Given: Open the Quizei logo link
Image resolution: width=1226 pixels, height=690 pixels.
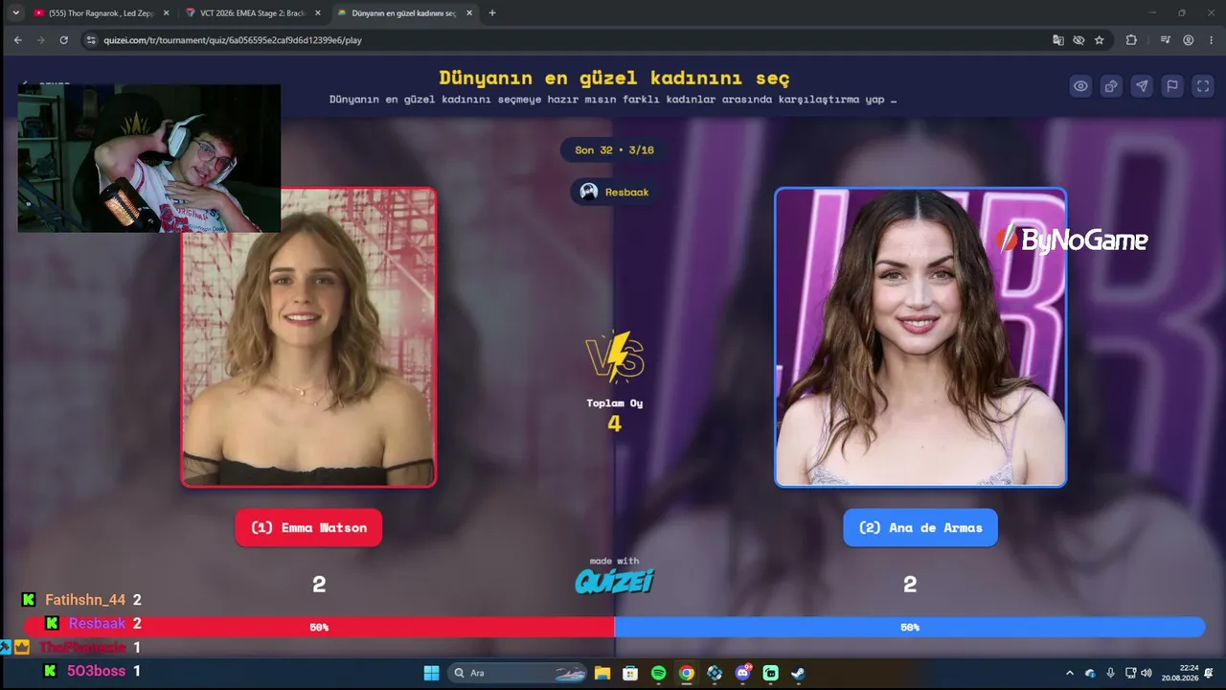Looking at the screenshot, I should point(614,581).
